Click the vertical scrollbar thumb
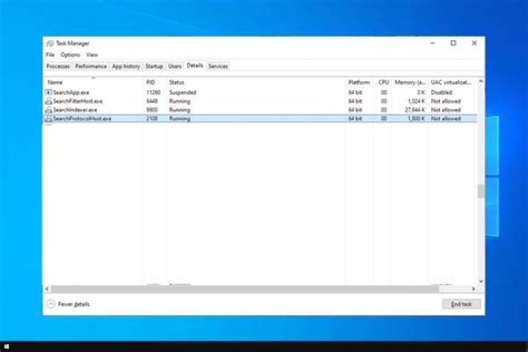528x352 pixels. (x=481, y=191)
